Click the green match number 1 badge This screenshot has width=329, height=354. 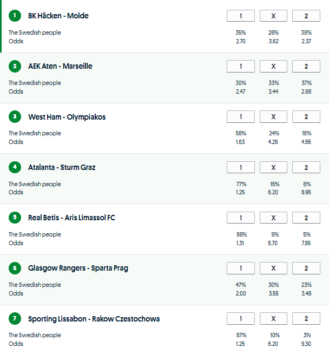point(15,16)
